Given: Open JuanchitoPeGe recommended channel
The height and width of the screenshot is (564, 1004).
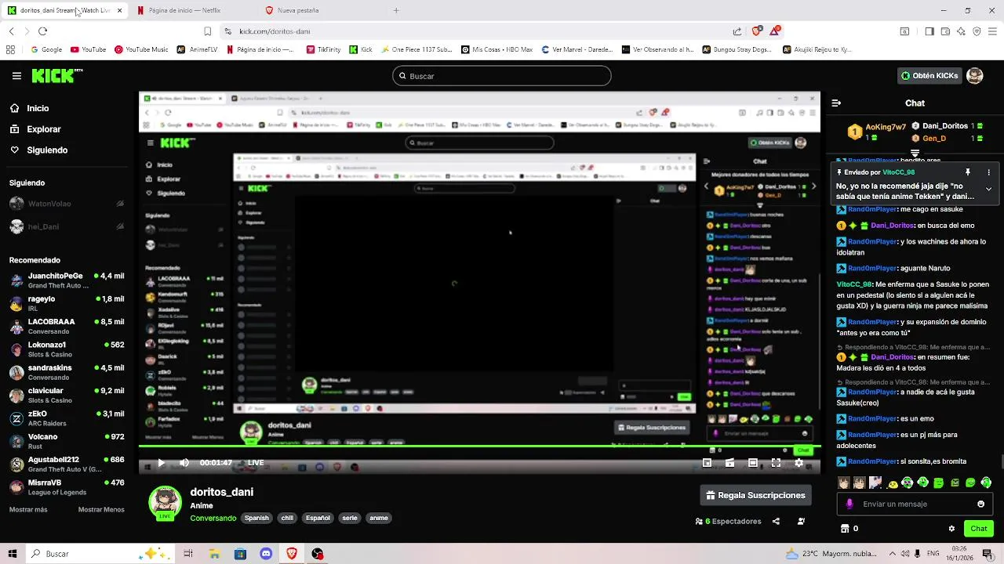Looking at the screenshot, I should (67, 280).
